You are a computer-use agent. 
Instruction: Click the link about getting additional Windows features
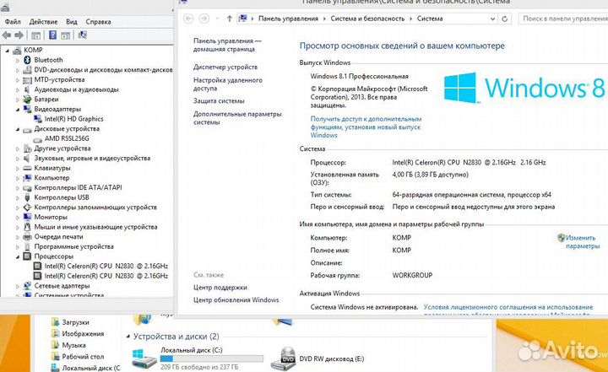pyautogui.click(x=366, y=127)
